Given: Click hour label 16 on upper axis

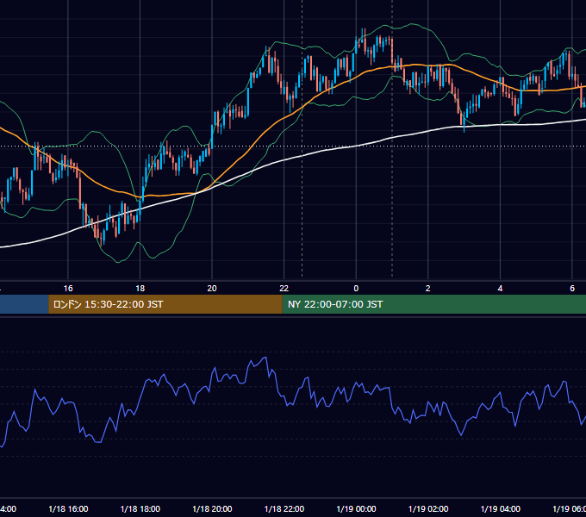Looking at the screenshot, I should point(68,289).
